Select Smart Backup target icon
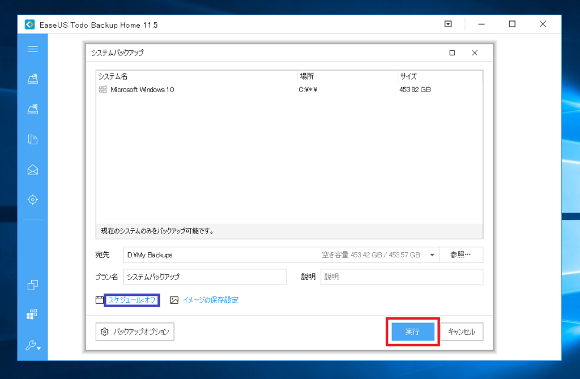 pos(32,200)
